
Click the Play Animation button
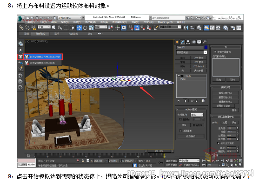tap(213, 161)
